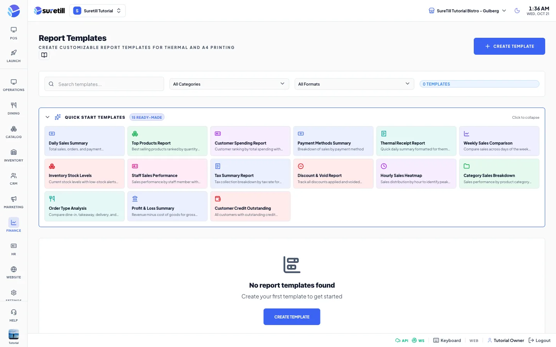556x347 pixels.
Task: Select the Inventory Stock Levels card
Action: pos(85,174)
